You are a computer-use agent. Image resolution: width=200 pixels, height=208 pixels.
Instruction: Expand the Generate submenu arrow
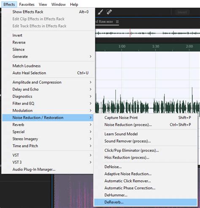click(90, 57)
